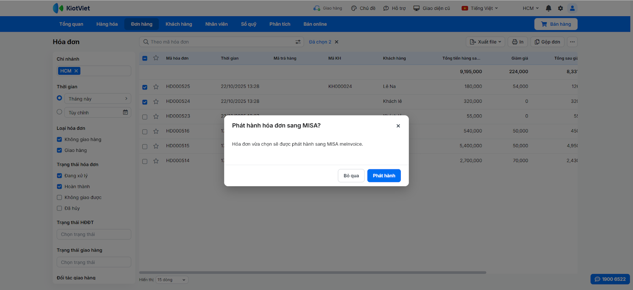Screen dimensions: 633x290
Task: Expand Xuất file export dropdown
Action: pyautogui.click(x=485, y=42)
